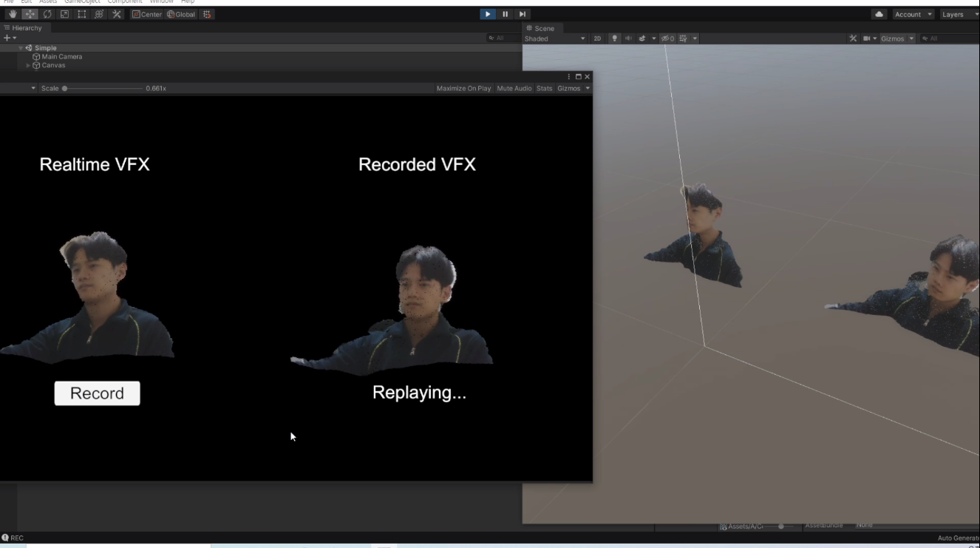Close the floating Game window

(588, 77)
